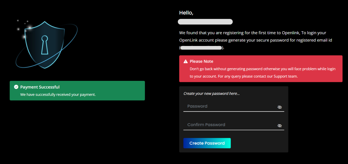The width and height of the screenshot is (348, 164).
Task: Click the Hello greeting text
Action: [186, 13]
